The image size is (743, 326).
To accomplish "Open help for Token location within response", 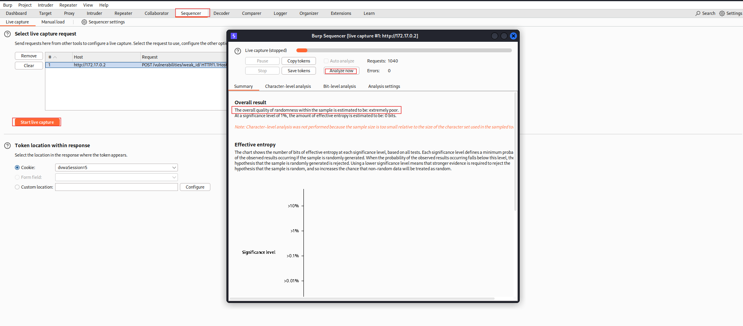I will click(x=7, y=146).
